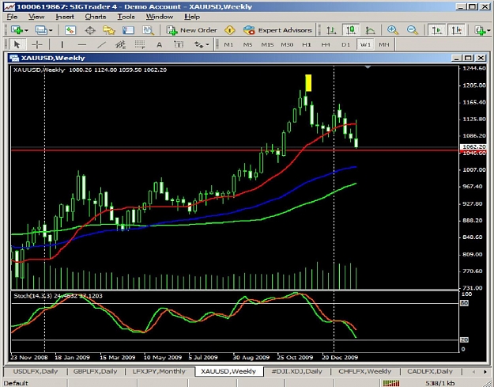Switch to the CHFLFX,Weekly chart tab
Image resolution: width=494 pixels, height=387 pixels.
(x=365, y=371)
